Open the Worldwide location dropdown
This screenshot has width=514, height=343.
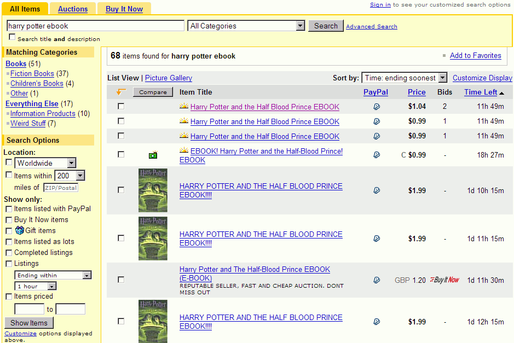pos(45,163)
